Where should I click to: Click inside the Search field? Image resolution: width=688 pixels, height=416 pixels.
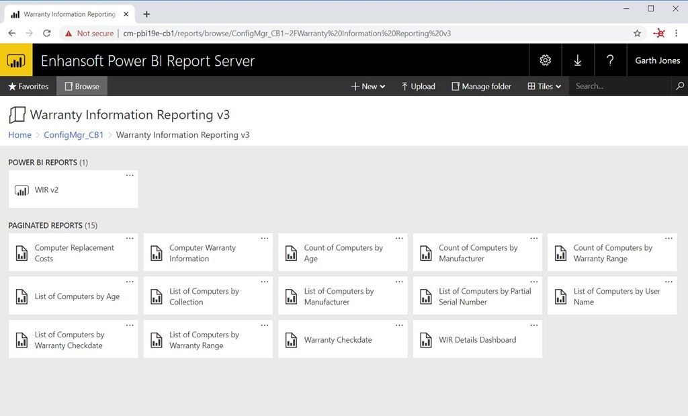click(618, 86)
